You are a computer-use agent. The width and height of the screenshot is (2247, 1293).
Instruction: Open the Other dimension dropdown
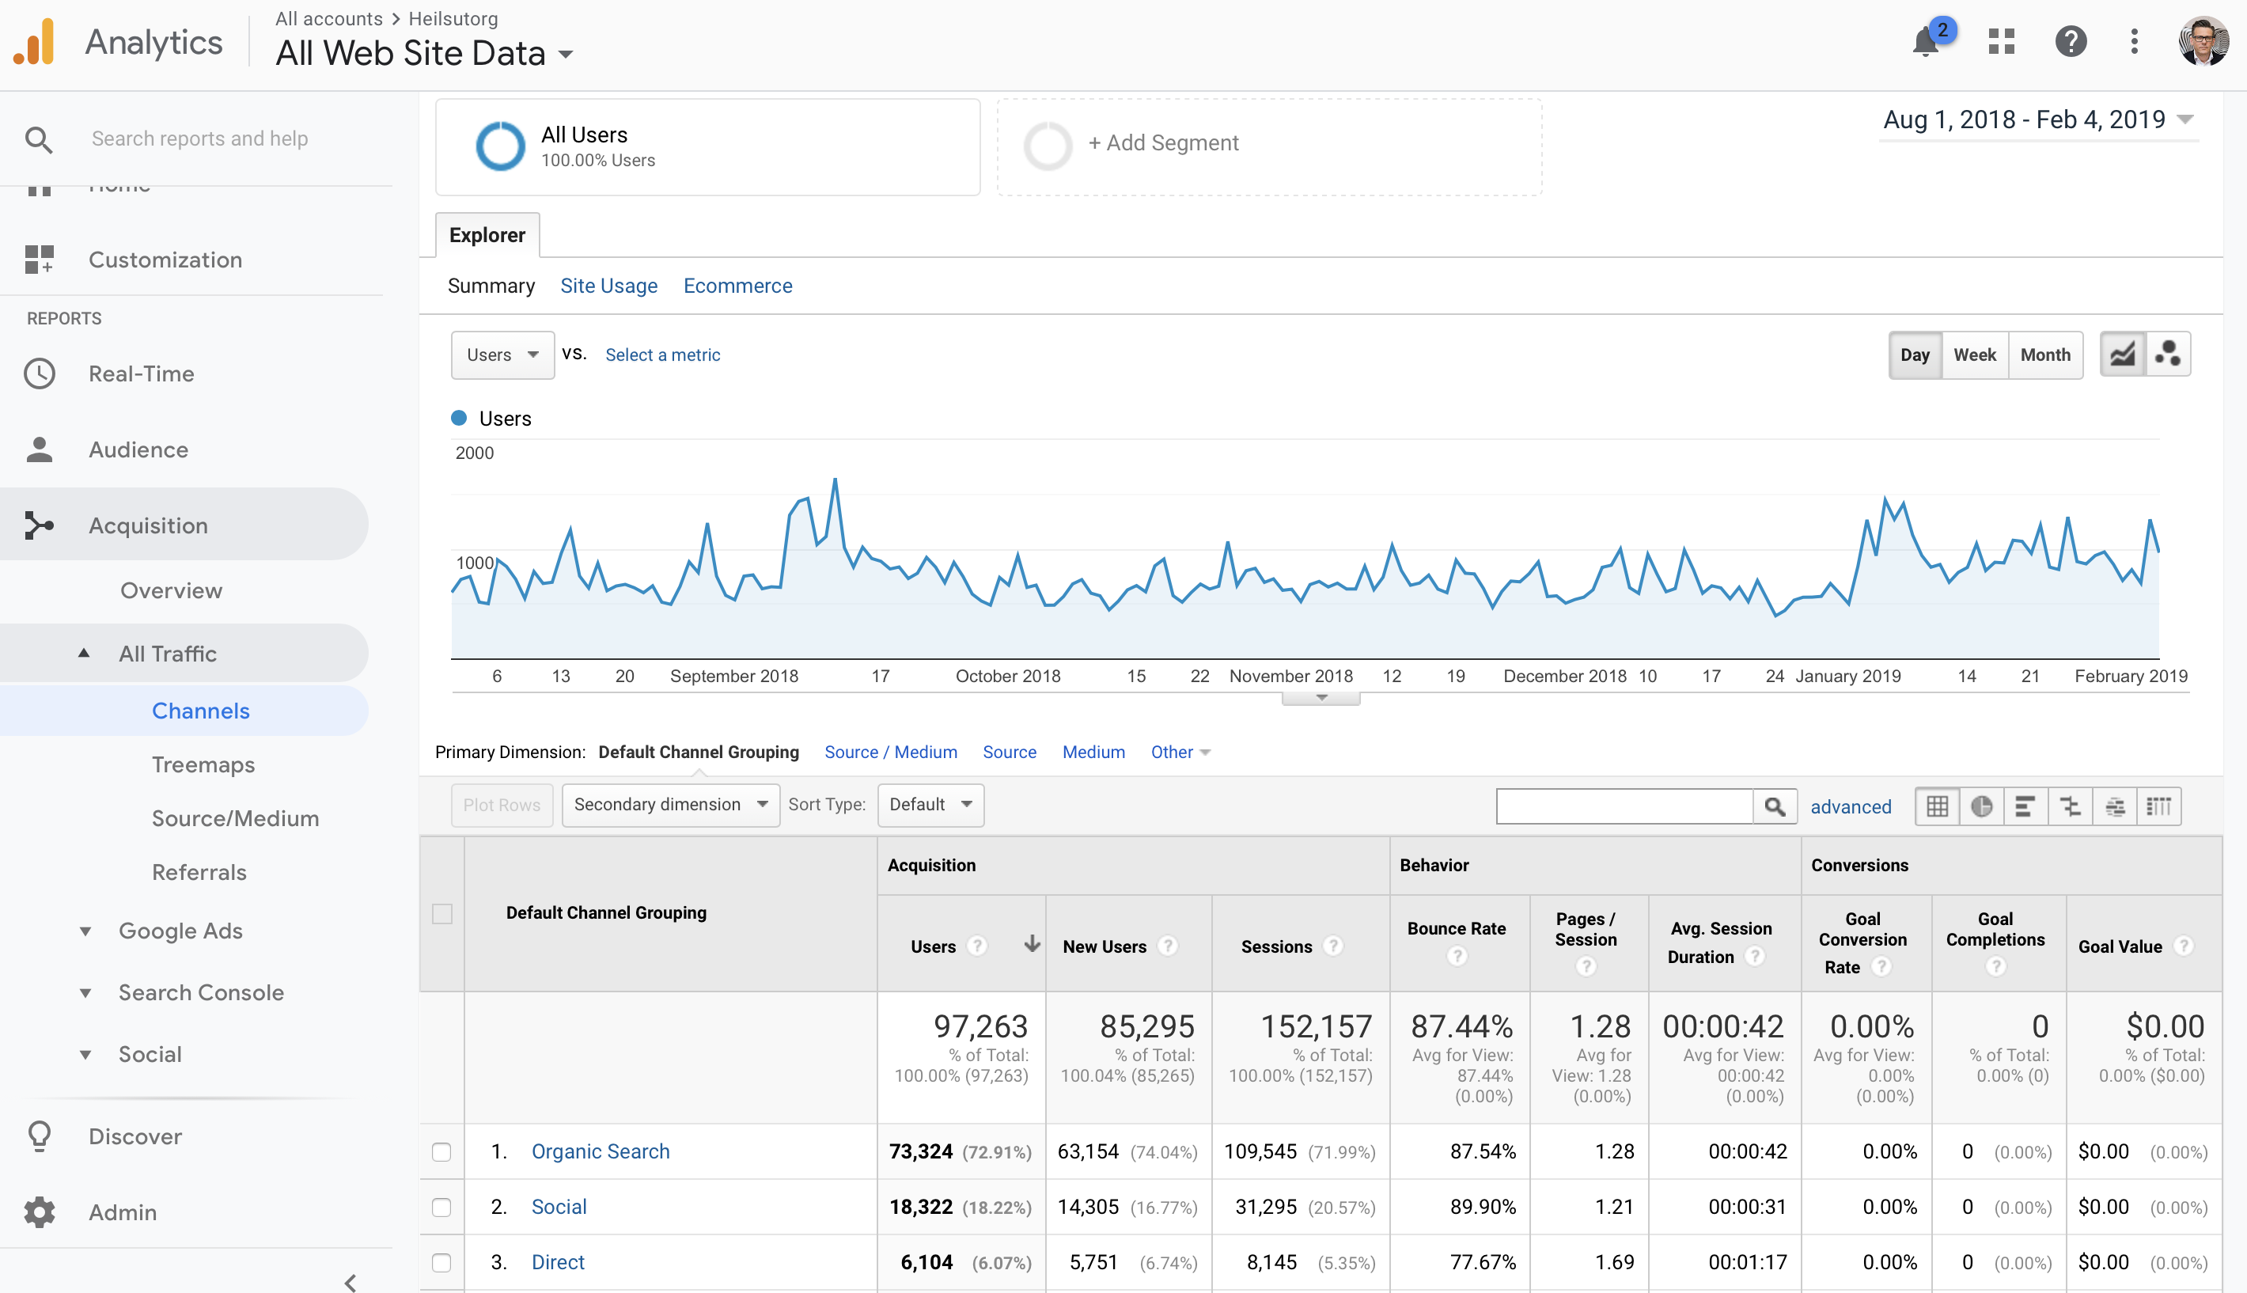click(x=1180, y=753)
